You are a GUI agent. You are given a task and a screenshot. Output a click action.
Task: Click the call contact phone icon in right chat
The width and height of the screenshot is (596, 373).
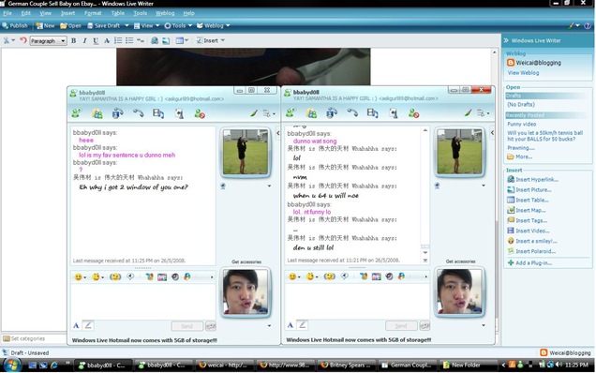click(x=352, y=112)
